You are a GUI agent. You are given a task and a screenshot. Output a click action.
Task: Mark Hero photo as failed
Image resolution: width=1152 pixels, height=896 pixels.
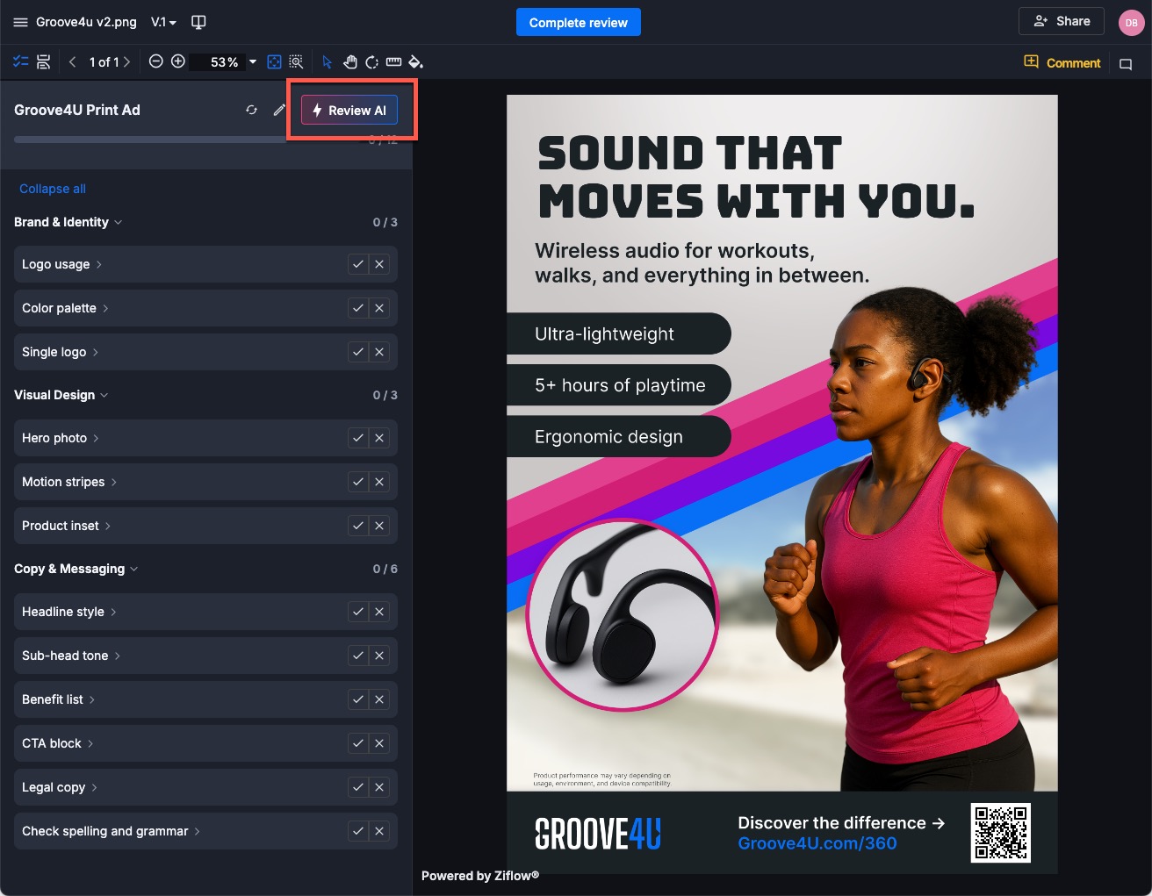[x=379, y=438]
